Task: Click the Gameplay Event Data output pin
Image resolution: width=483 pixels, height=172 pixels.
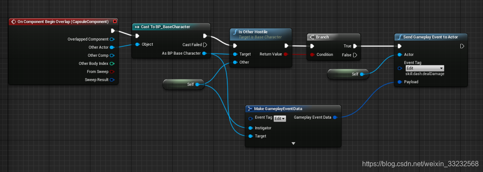Action: point(335,117)
